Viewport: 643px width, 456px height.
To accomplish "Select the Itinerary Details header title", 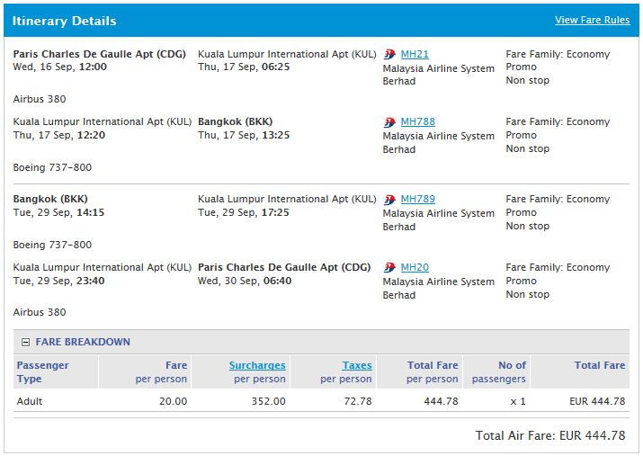I will (65, 21).
